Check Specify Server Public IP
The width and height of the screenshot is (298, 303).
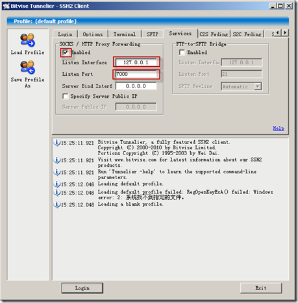(65, 96)
